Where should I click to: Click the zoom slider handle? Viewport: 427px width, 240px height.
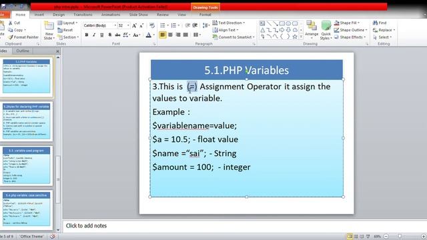[400, 237]
